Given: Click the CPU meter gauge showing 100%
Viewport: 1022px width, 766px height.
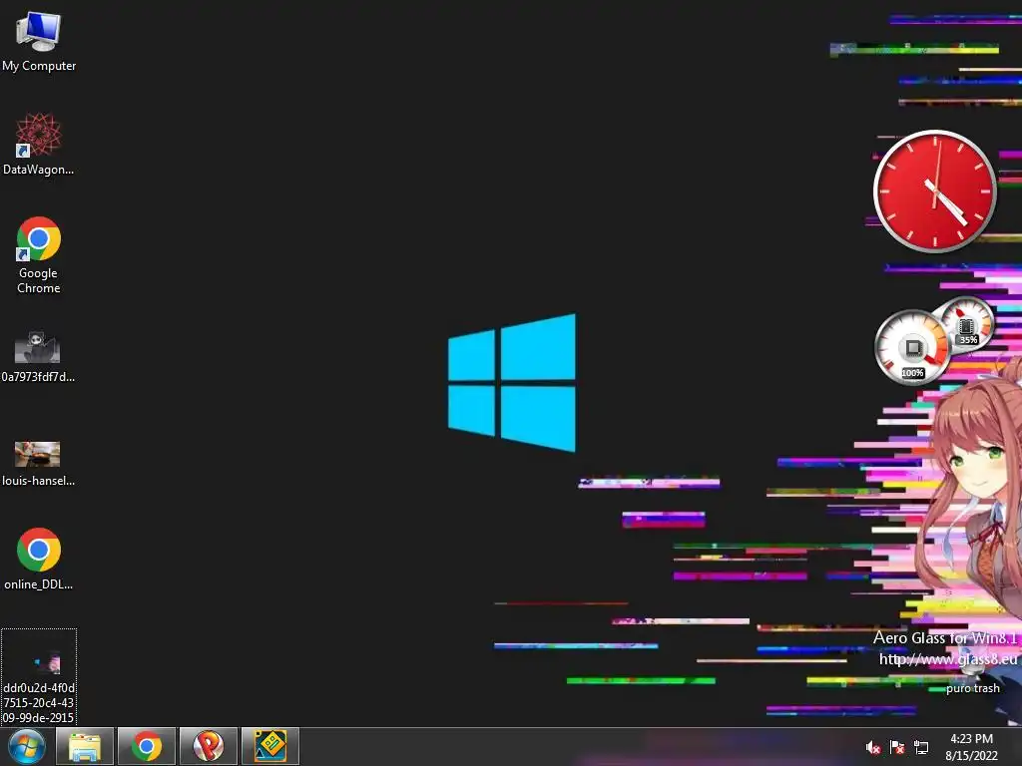Looking at the screenshot, I should click(912, 348).
